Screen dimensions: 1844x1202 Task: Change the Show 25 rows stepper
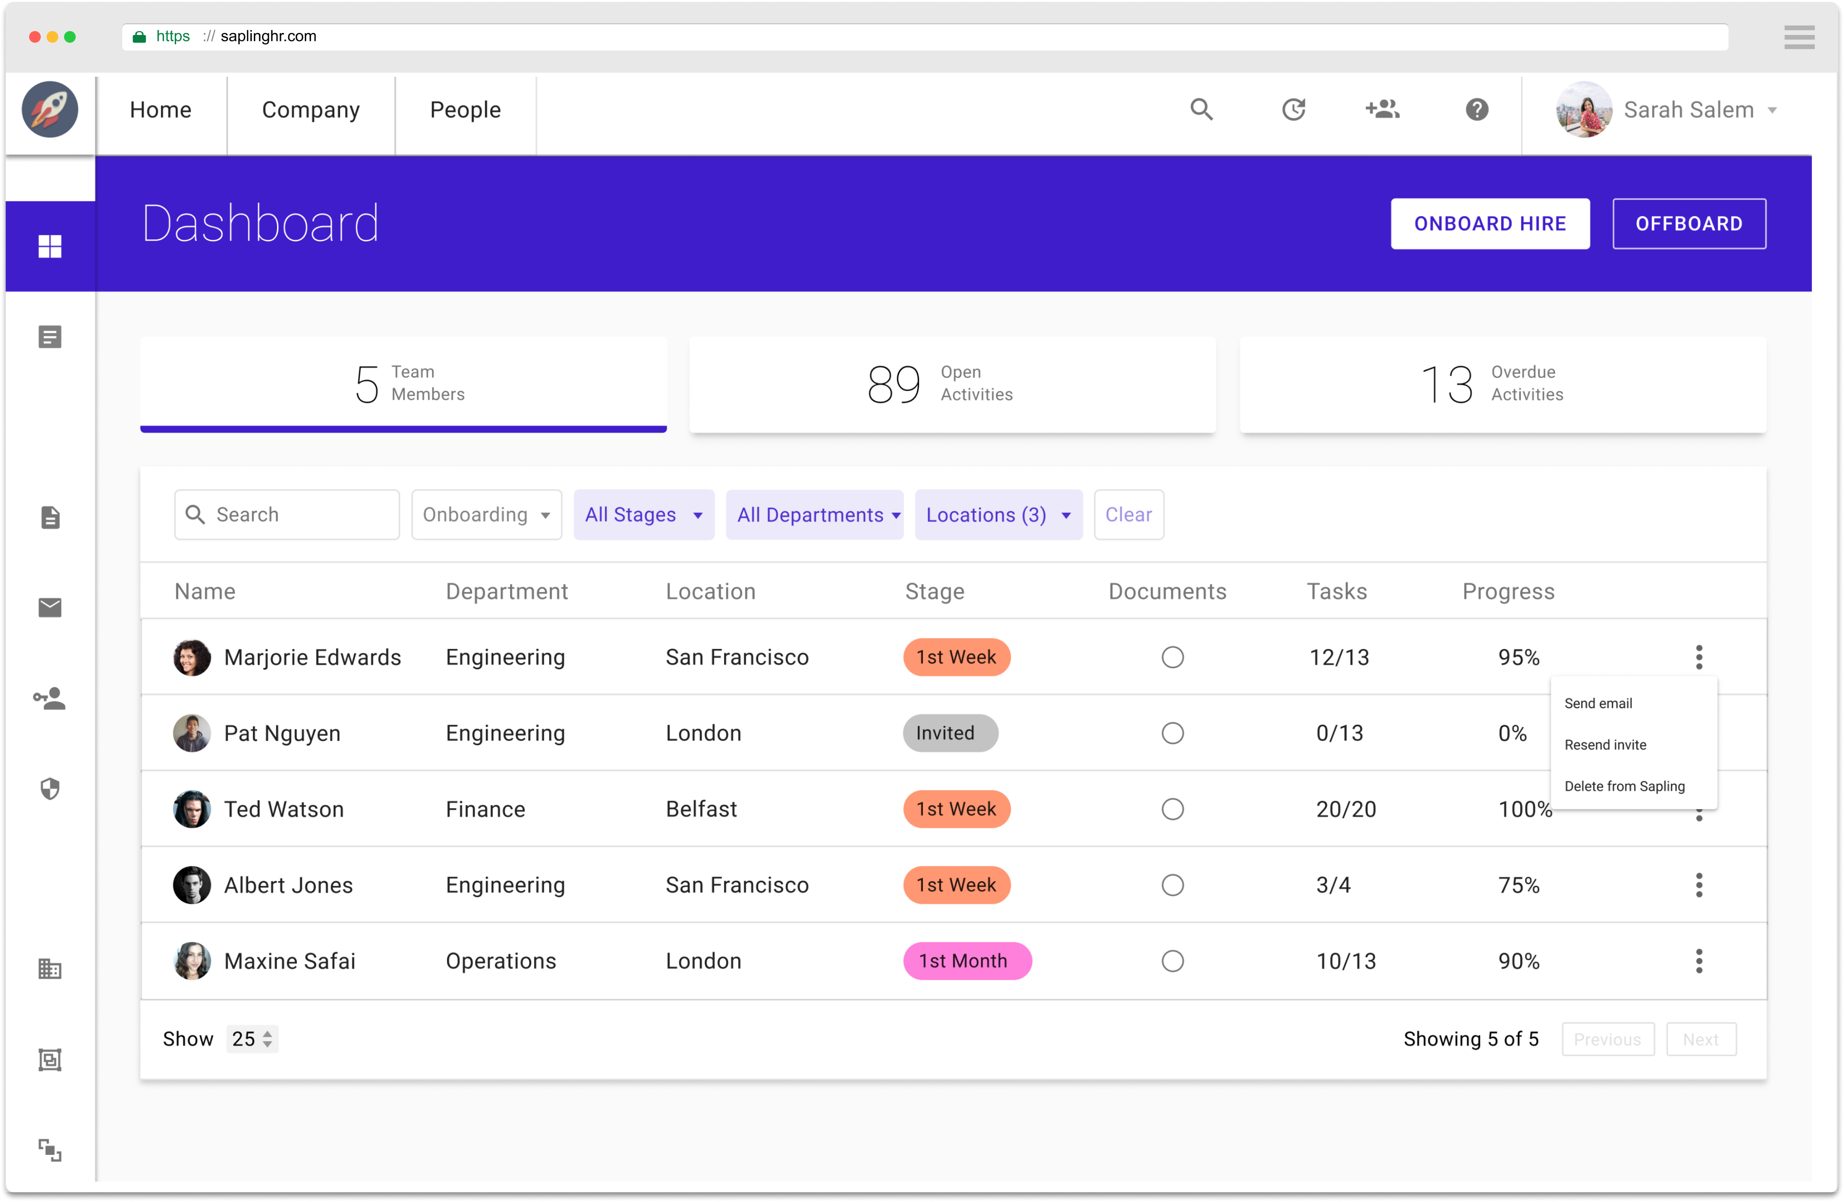pyautogui.click(x=252, y=1039)
